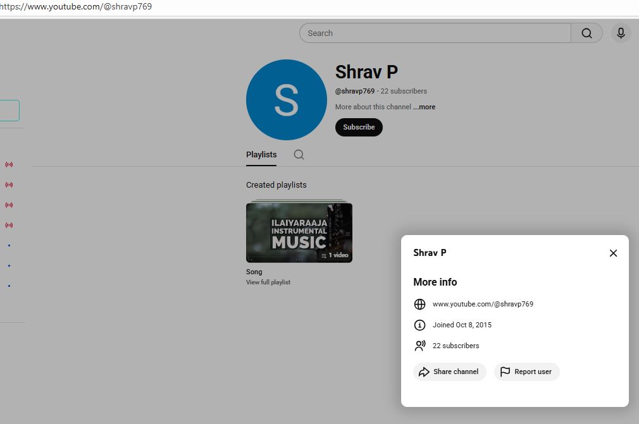Image resolution: width=639 pixels, height=424 pixels.
Task: Close the More info dialog
Action: click(612, 253)
